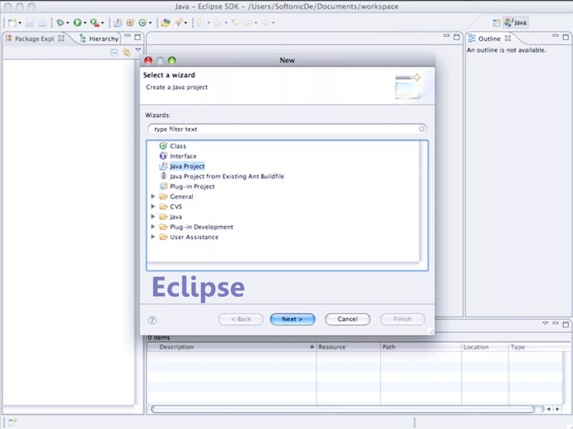Screen dimensions: 573x429
Task: Minimize the Outline panel
Action: coord(555,36)
